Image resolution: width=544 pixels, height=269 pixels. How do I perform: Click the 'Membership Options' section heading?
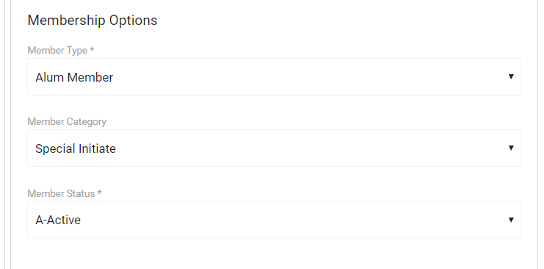[93, 21]
